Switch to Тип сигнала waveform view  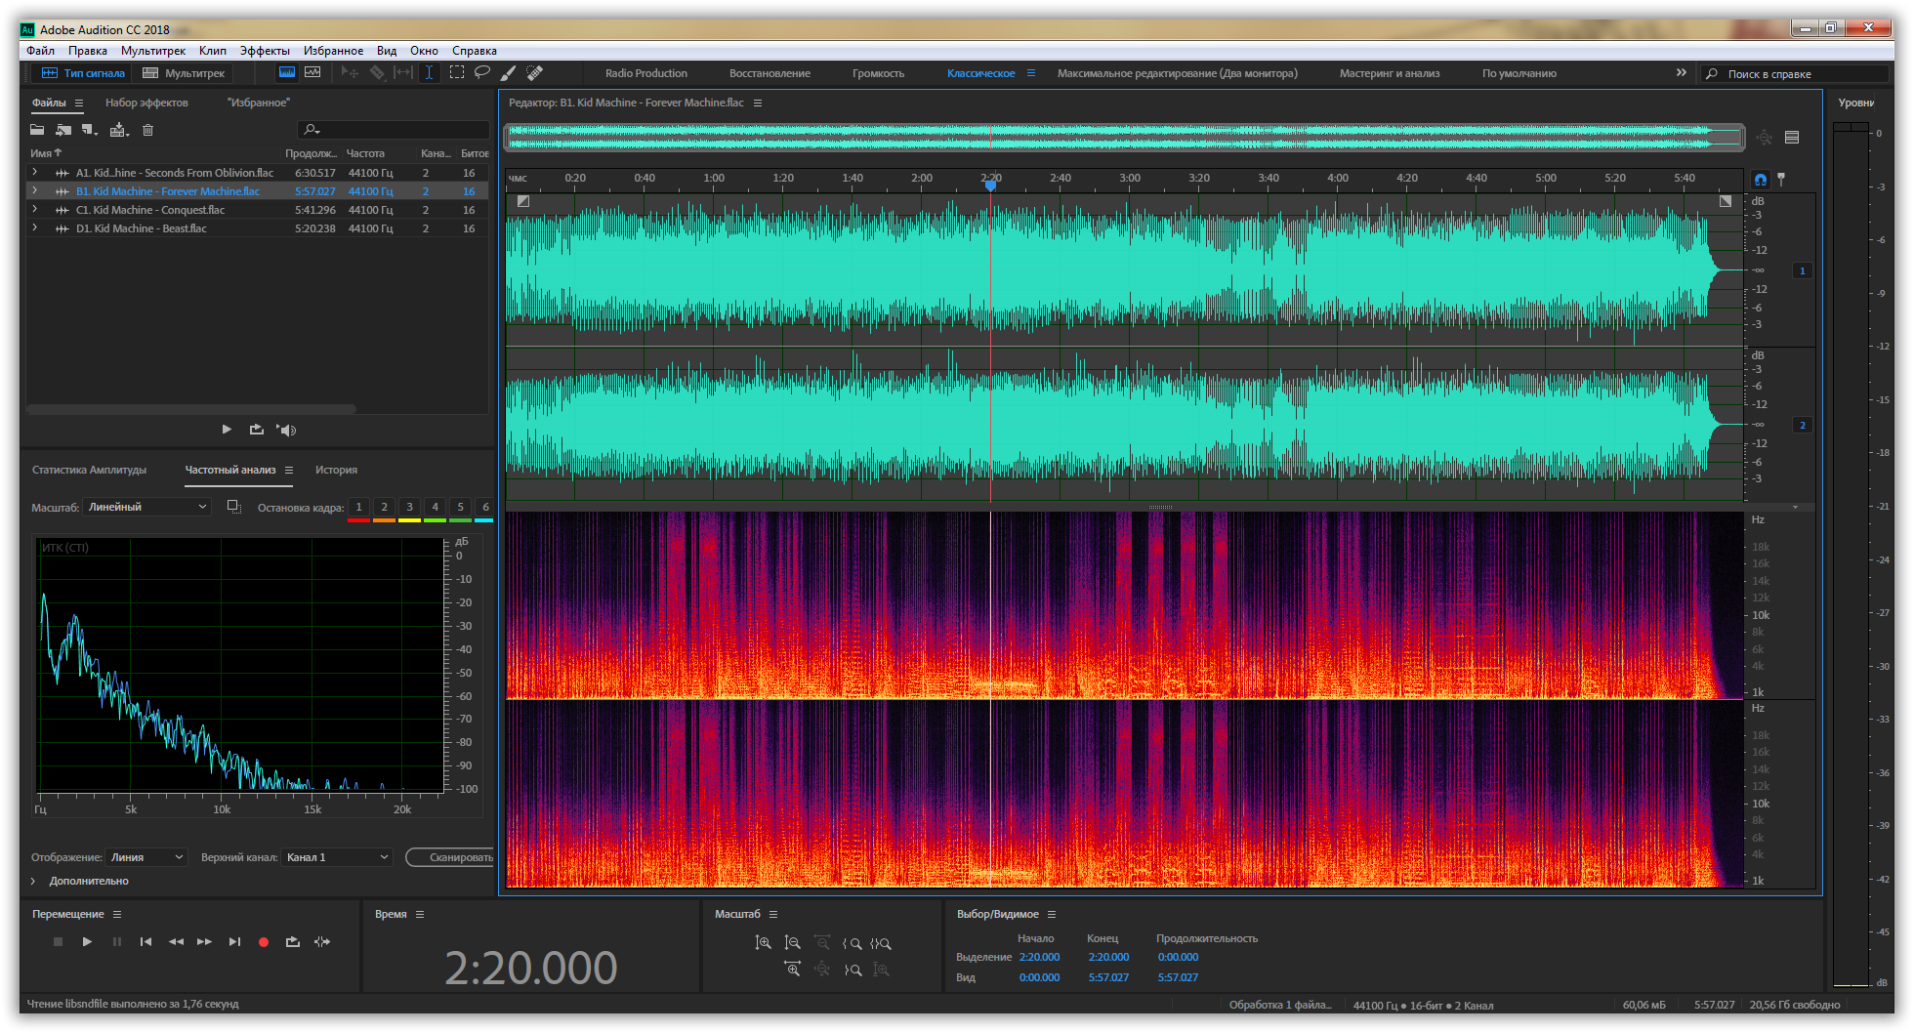click(x=83, y=73)
